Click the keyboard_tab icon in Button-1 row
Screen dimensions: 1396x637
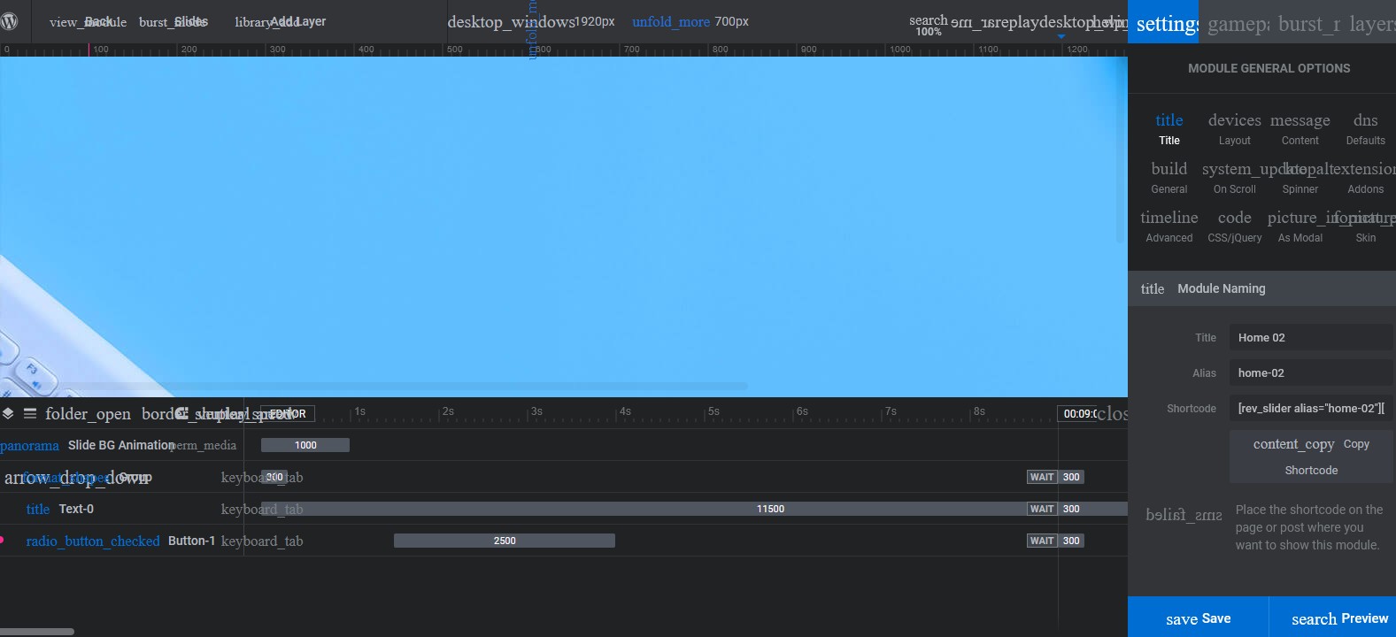point(262,541)
